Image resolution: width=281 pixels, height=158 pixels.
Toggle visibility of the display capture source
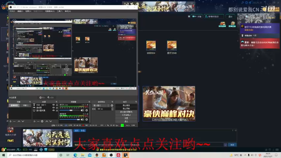53,111
